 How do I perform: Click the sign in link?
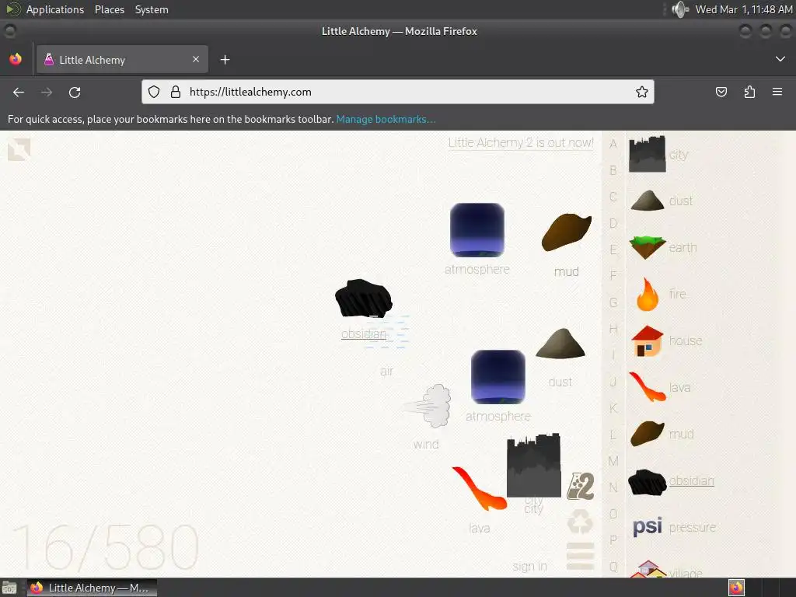point(529,567)
